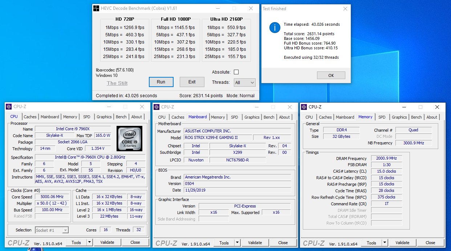Click the CPU-Z icon in Mainboard window title bar

pos(157,107)
